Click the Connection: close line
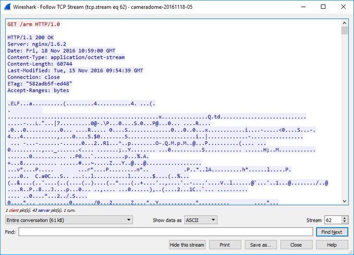354x255 pixels. pos(34,77)
